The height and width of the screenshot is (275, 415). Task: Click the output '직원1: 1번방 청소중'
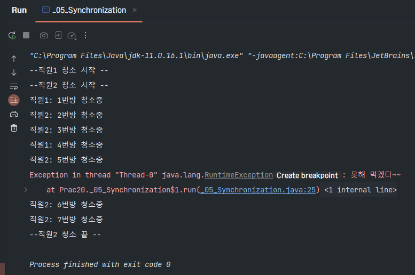click(x=66, y=100)
